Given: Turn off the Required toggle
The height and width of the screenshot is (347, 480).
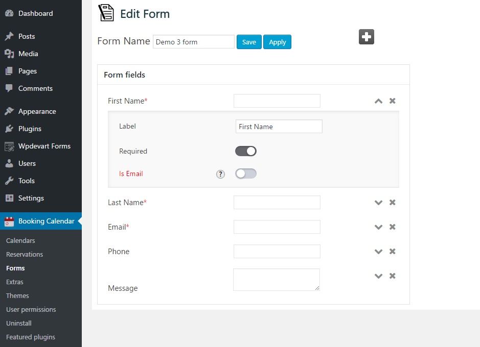Looking at the screenshot, I should (x=246, y=151).
